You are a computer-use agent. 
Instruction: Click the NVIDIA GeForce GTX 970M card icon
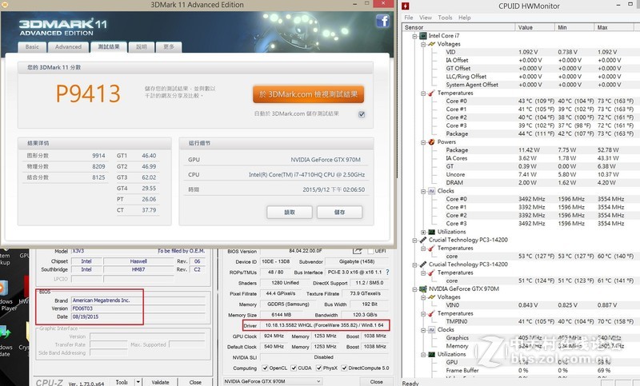coord(423,289)
